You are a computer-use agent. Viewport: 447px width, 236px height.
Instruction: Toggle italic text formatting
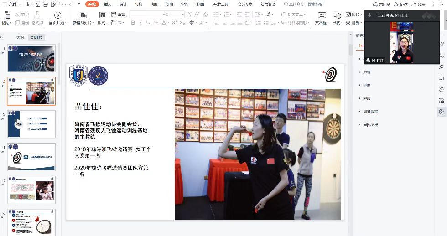click(x=140, y=23)
